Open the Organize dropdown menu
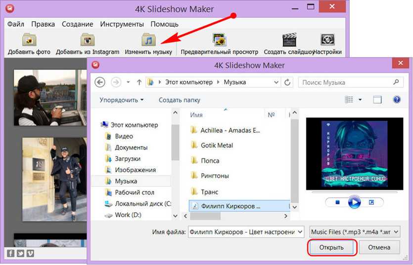The image size is (413, 265). [x=121, y=100]
